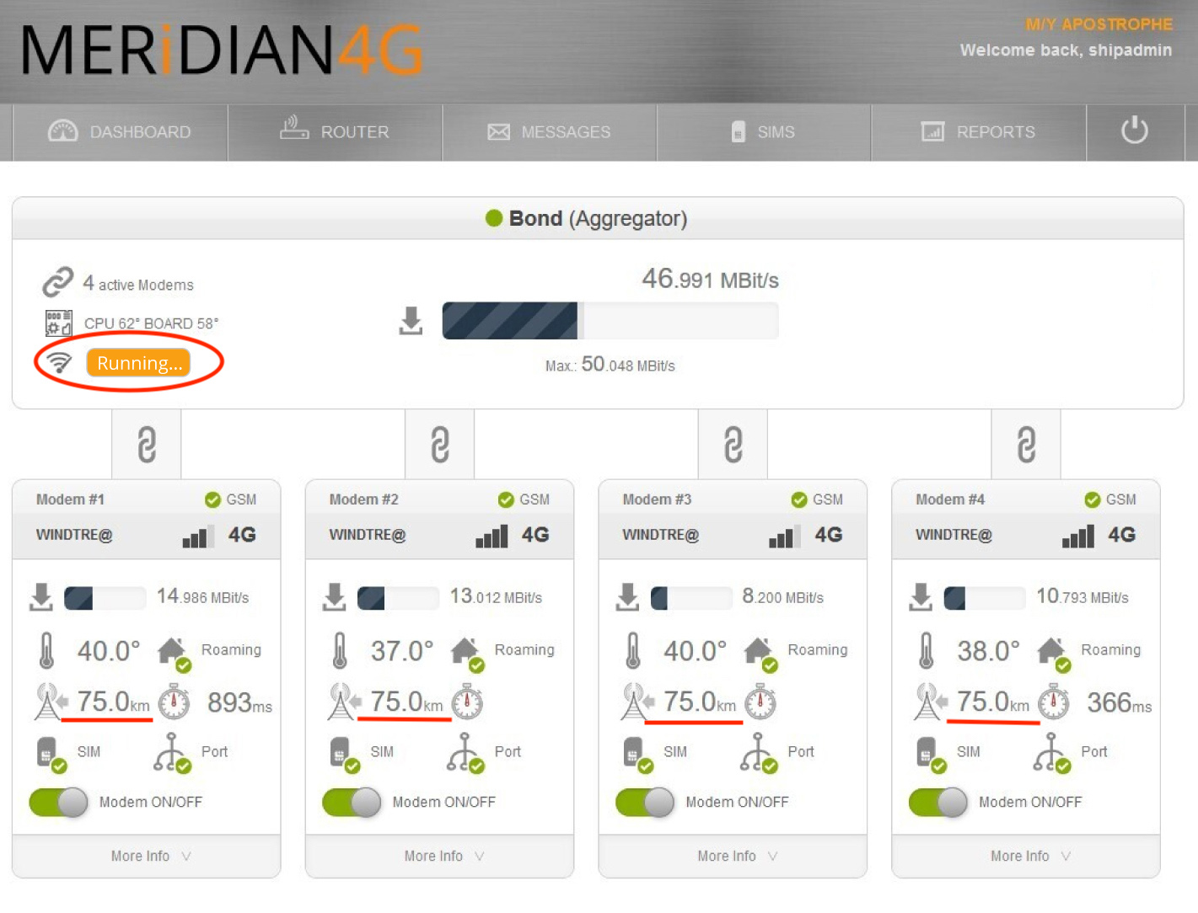Click the CPU board temperature icon
Screen dimensions: 1198x913
58,323
